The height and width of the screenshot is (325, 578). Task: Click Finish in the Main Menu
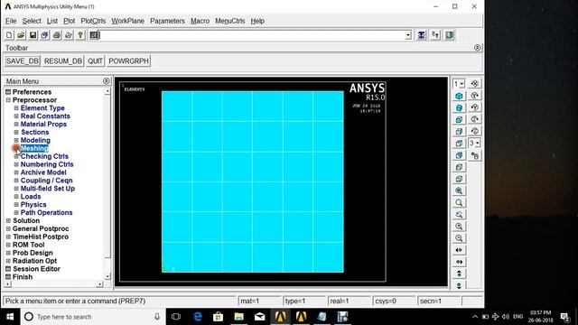[x=23, y=277]
